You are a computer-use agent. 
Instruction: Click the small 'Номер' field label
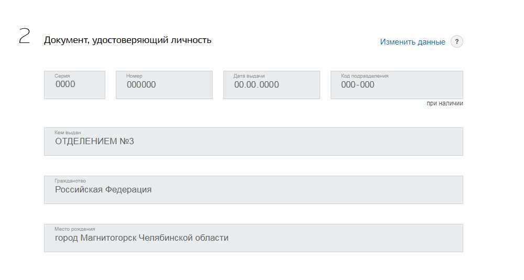click(x=134, y=76)
